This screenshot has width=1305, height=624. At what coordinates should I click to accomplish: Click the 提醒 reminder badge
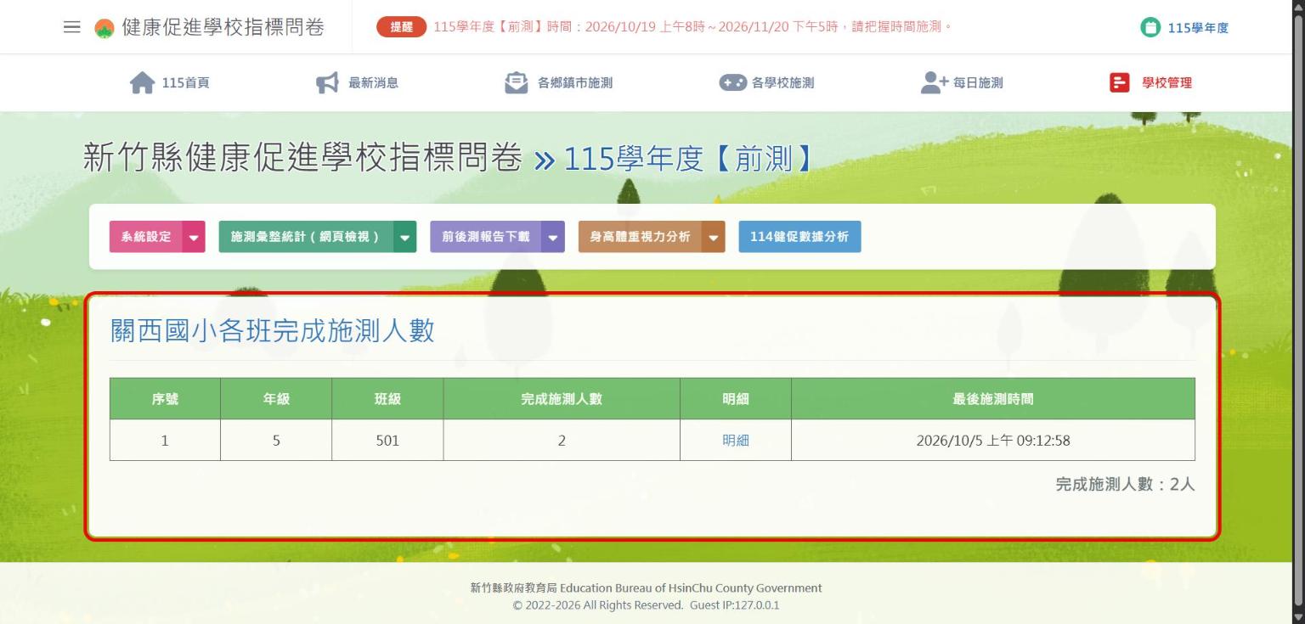click(x=401, y=27)
